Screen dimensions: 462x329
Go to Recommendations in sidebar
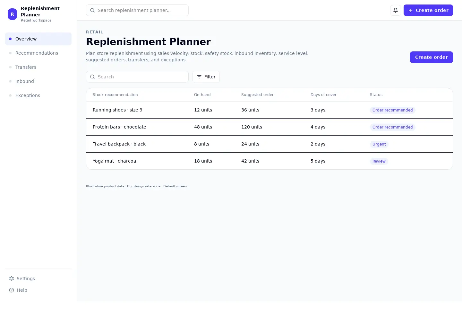38,53
